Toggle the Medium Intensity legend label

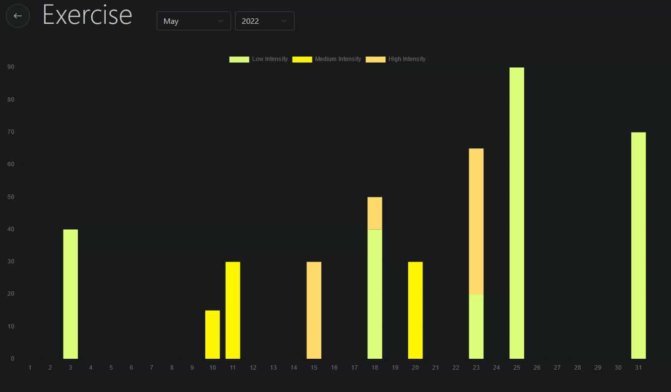coord(338,59)
